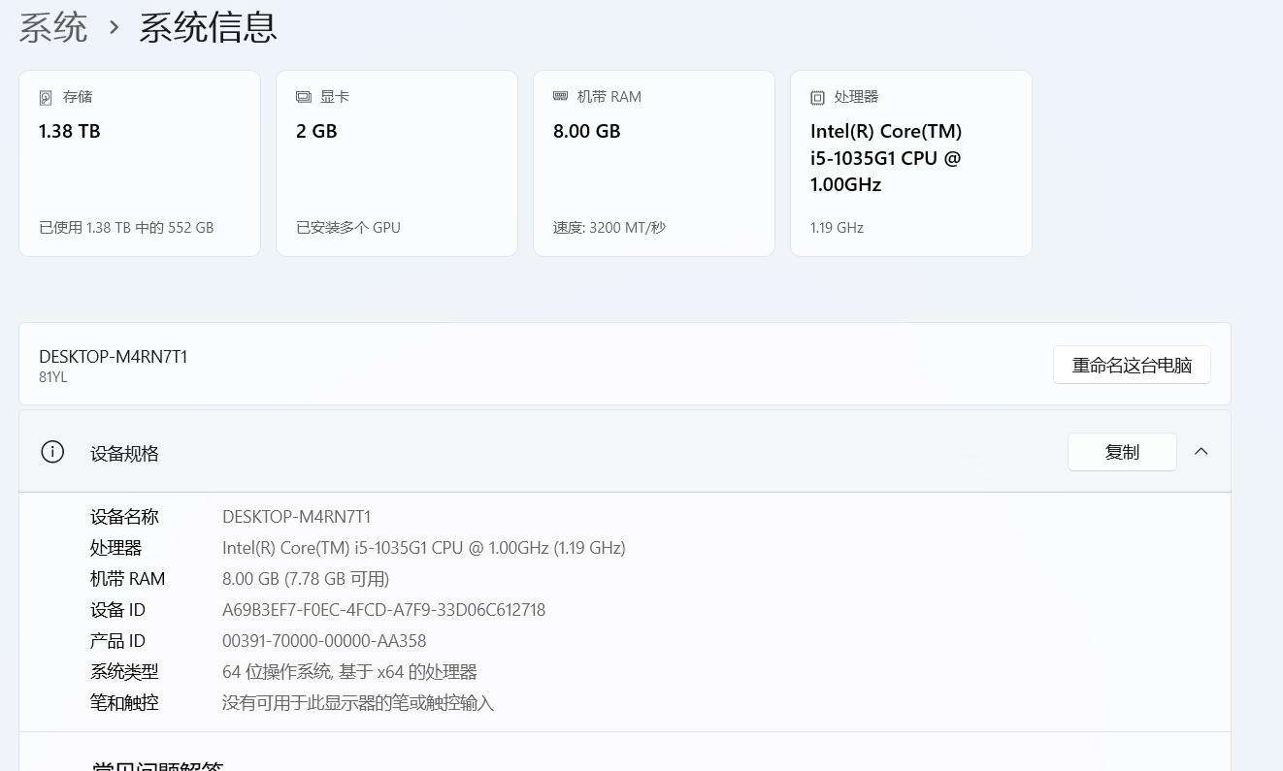Click the processor value with (1.19 GHz)

[x=424, y=548]
